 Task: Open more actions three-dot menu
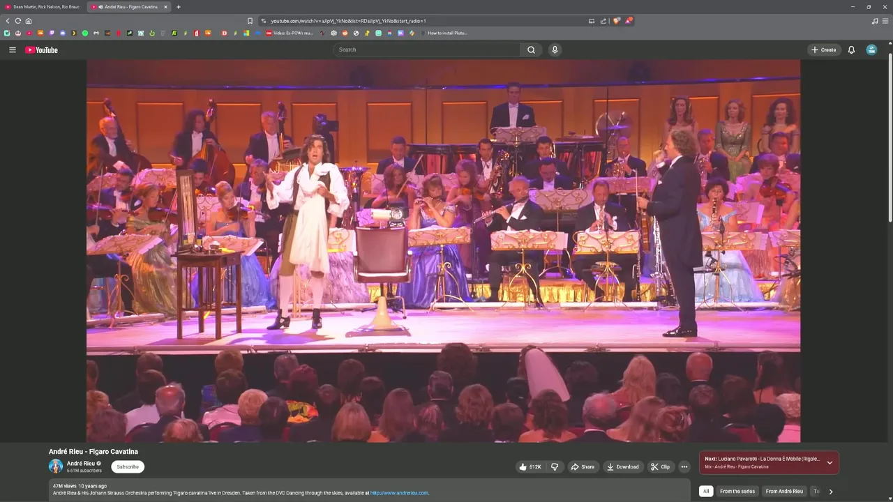[x=684, y=466]
